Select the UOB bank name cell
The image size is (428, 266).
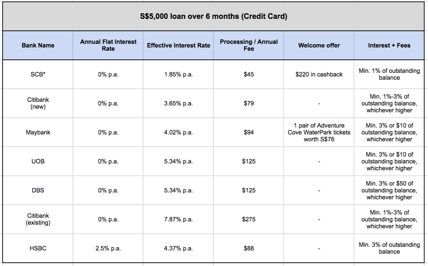pyautogui.click(x=38, y=161)
